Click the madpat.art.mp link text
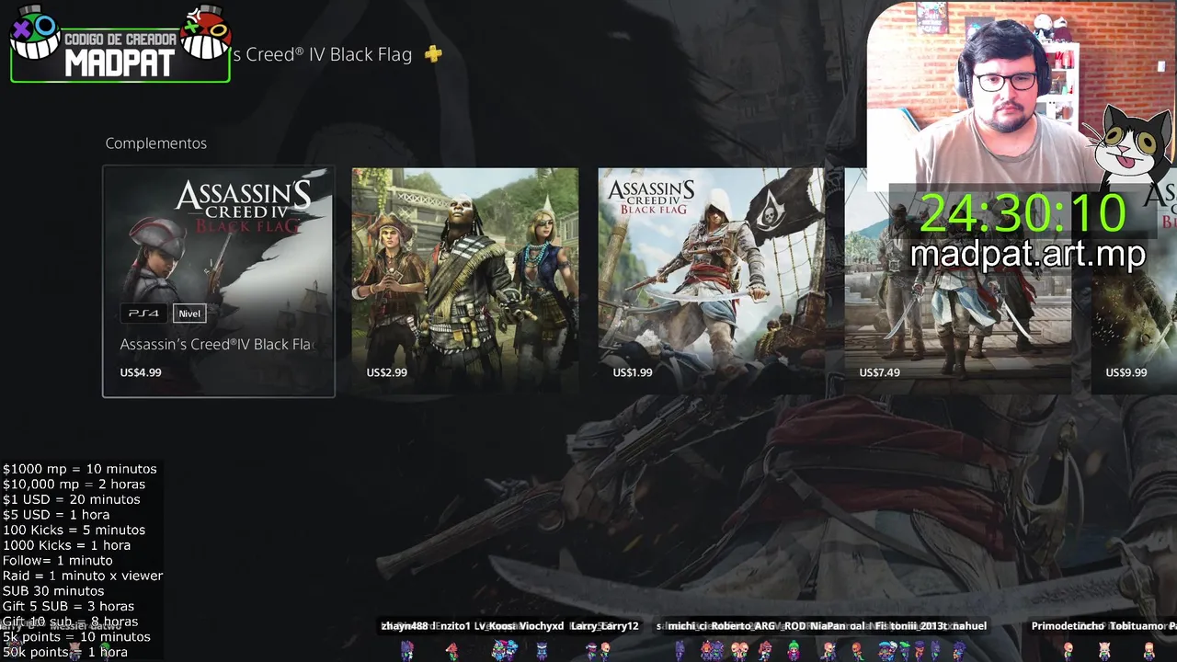 coord(1028,255)
